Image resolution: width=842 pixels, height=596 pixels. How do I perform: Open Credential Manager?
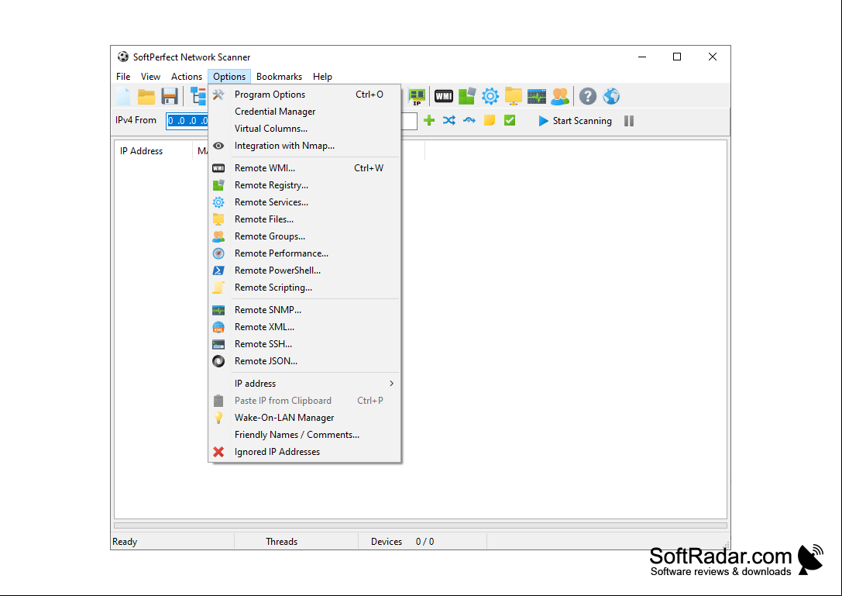point(304,112)
